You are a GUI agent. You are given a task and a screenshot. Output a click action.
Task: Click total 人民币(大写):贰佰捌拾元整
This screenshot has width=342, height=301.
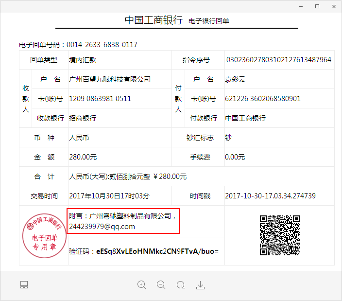click(x=109, y=177)
